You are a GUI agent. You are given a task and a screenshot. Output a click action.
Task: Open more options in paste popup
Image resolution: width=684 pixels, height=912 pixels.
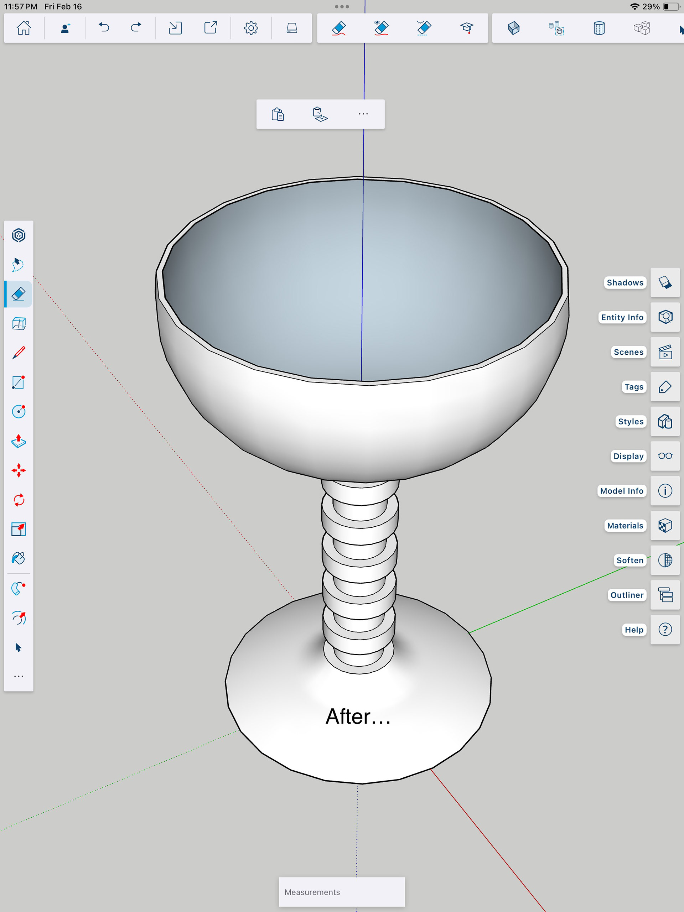point(363,114)
